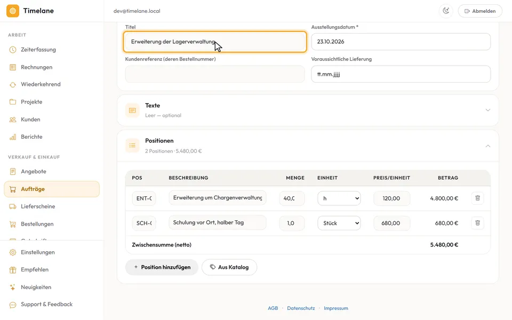Click the Positionen list icon
Viewport: 512px width, 320px height.
coord(132,145)
